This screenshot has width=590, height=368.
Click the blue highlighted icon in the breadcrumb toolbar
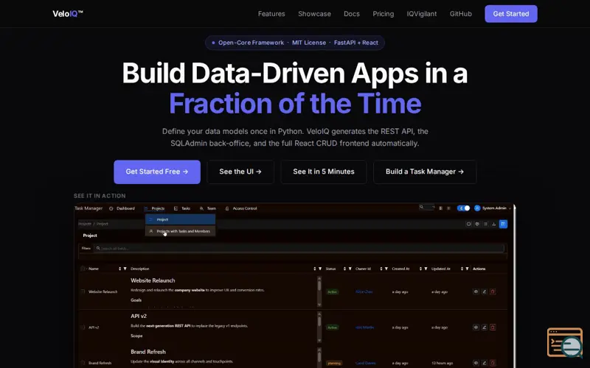click(503, 224)
